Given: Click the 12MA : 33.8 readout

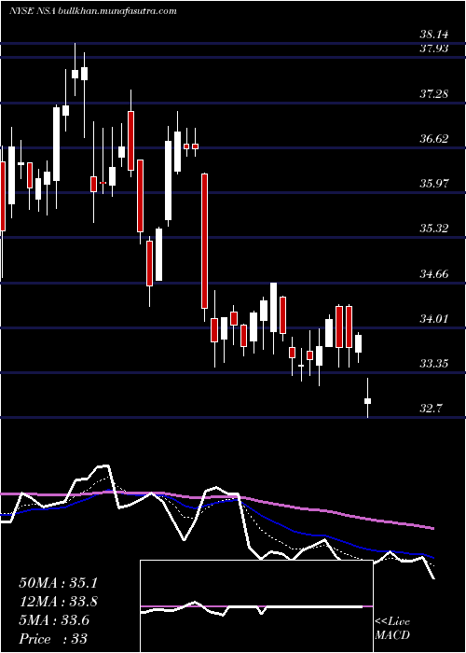Looking at the screenshot, I should [58, 602].
